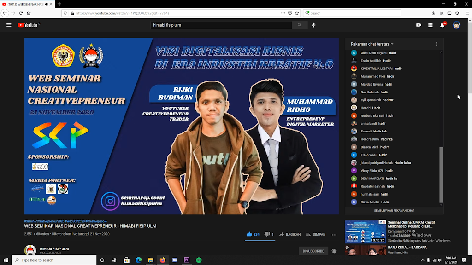This screenshot has width=472, height=265.
Task: Go to the Firefox home page
Action: click(29, 13)
